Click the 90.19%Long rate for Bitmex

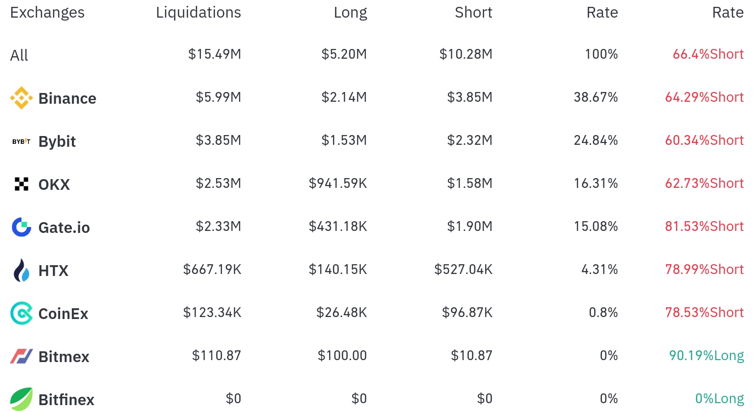pyautogui.click(x=706, y=356)
